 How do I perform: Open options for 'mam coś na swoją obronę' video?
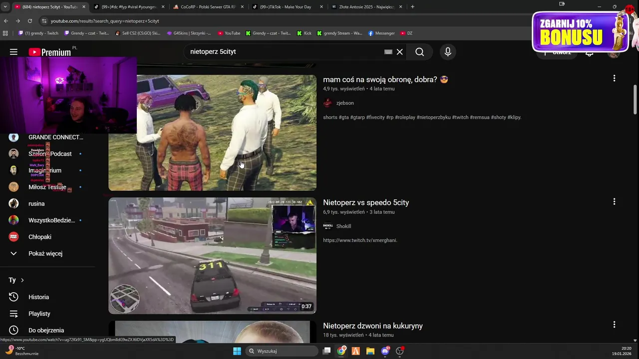(x=614, y=78)
